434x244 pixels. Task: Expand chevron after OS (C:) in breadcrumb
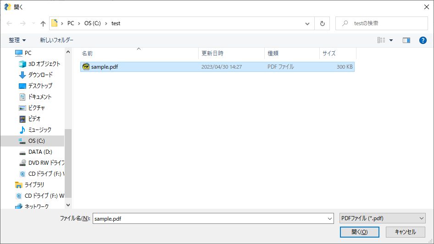point(106,23)
